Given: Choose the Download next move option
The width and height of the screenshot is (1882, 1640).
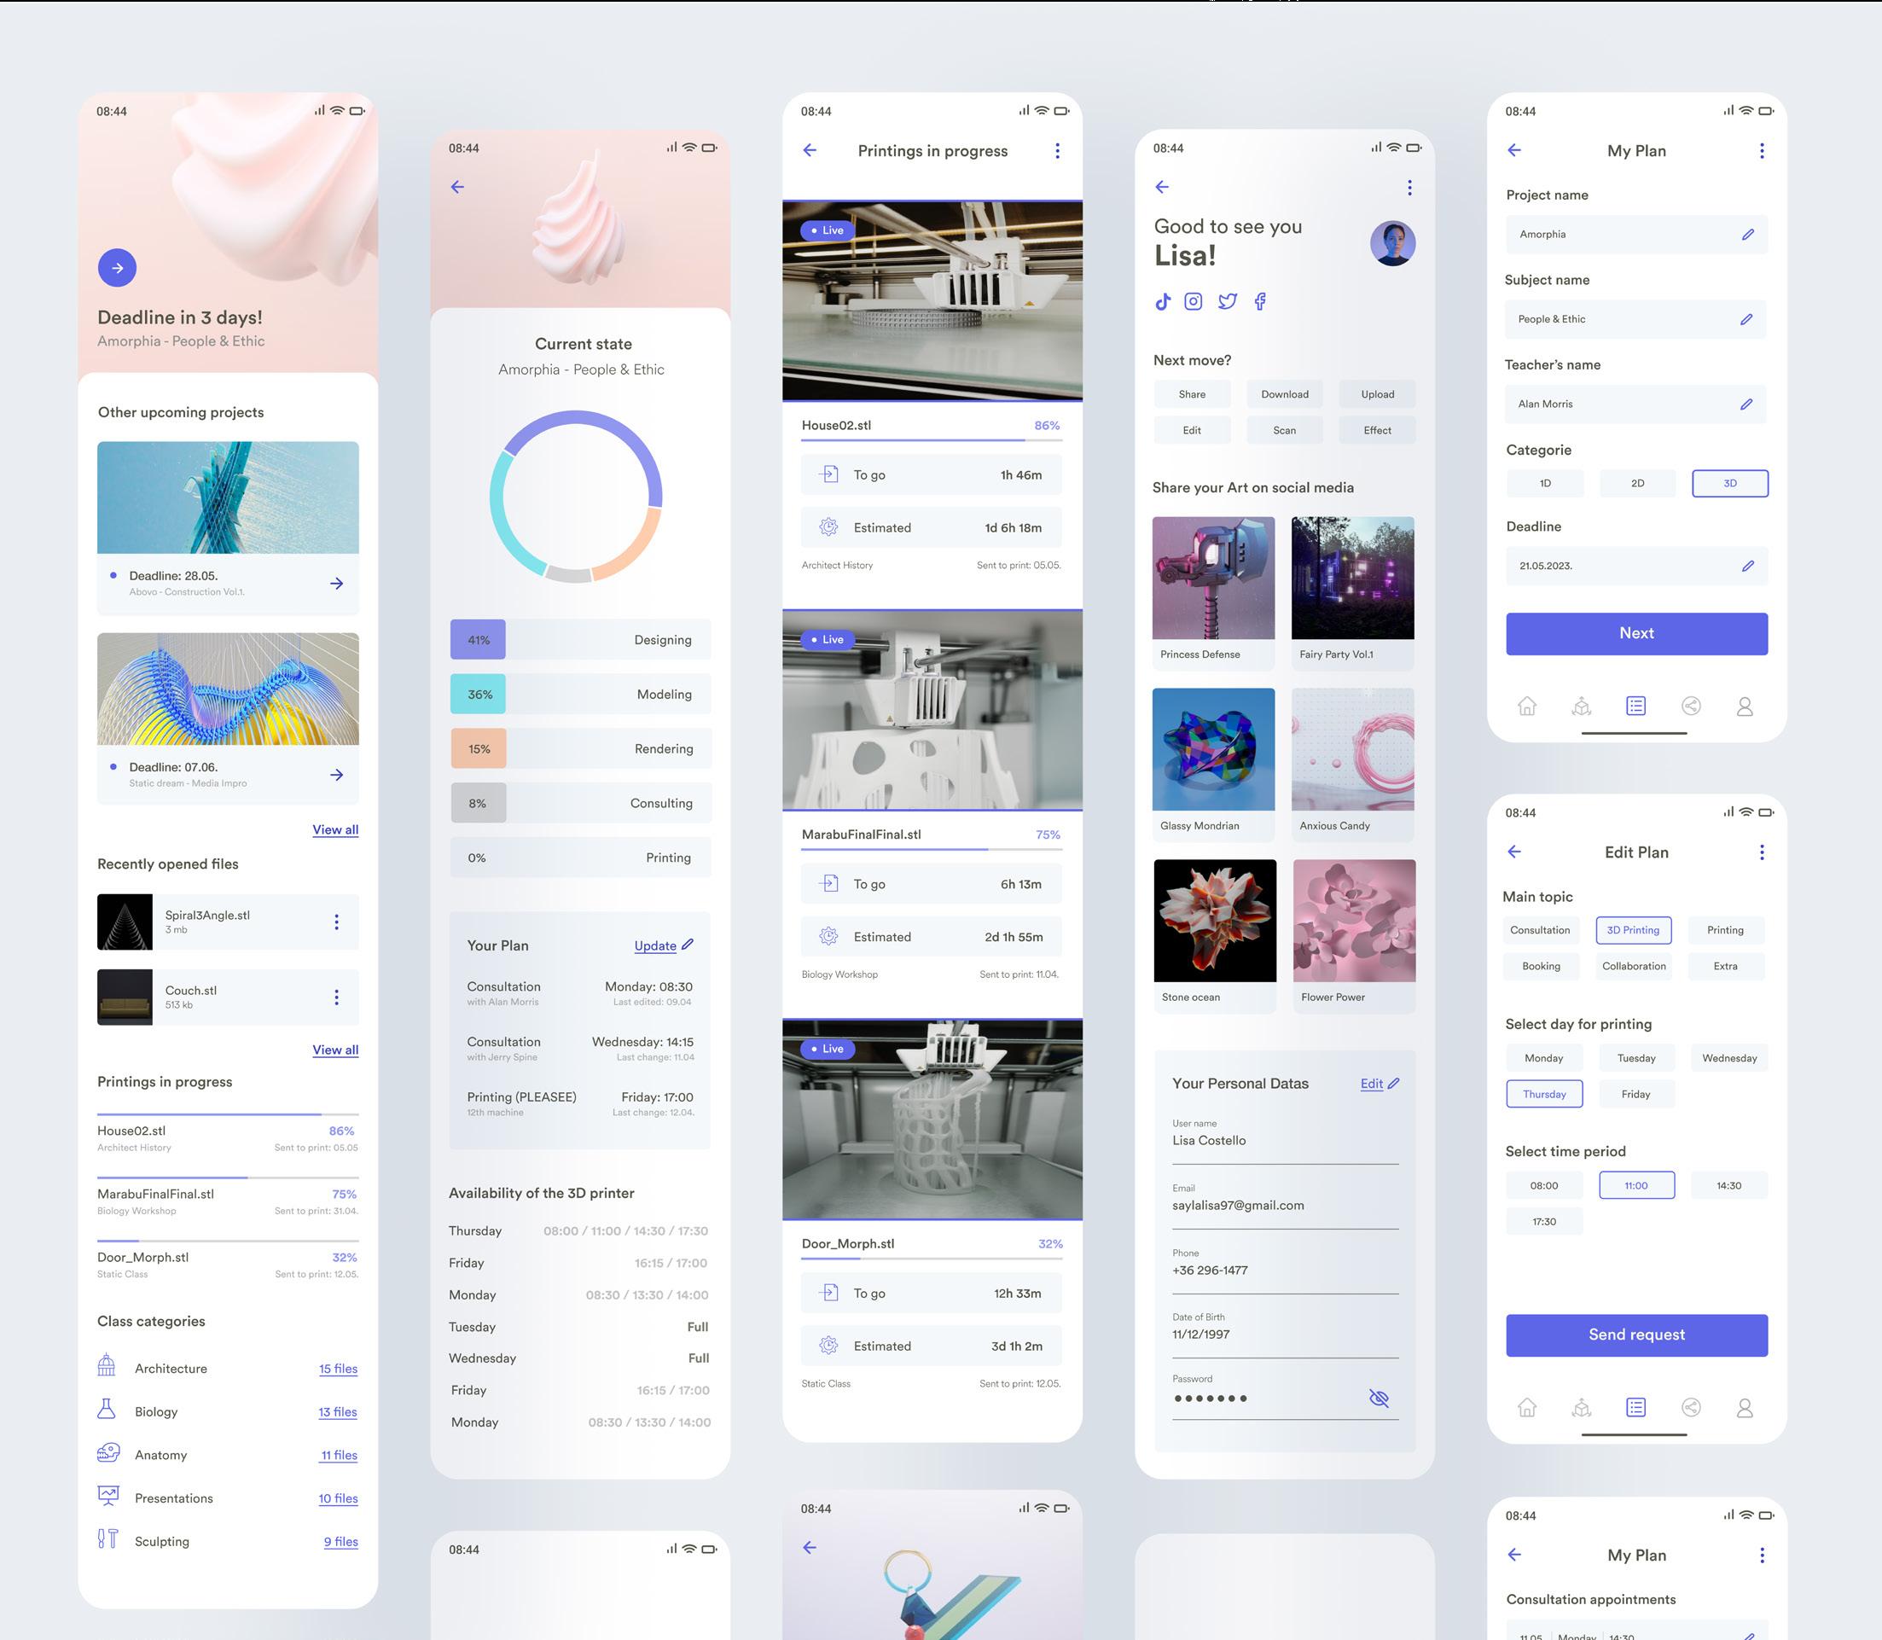Looking at the screenshot, I should [1284, 394].
